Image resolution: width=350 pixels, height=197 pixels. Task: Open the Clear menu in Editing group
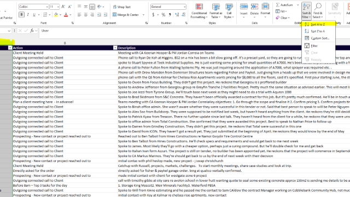[x=283, y=18]
